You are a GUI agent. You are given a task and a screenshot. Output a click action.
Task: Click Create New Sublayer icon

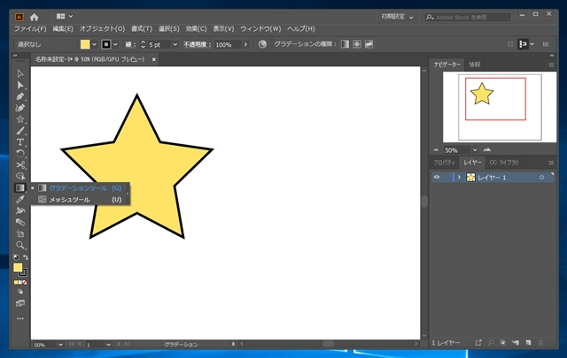coord(516,342)
